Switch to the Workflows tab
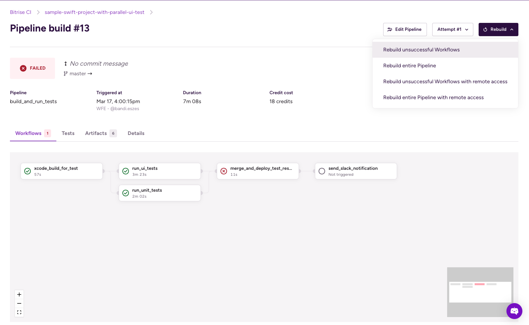Viewport: 529px width, 325px height. point(33,133)
